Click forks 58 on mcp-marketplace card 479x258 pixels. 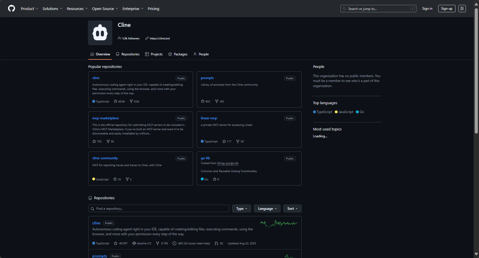(110, 141)
